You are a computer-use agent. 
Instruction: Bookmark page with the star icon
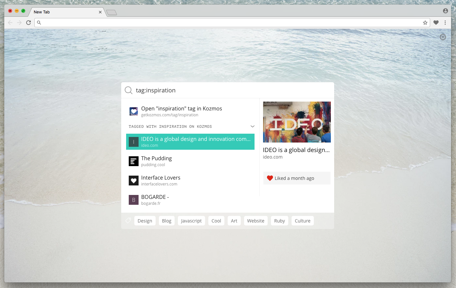[x=425, y=23]
